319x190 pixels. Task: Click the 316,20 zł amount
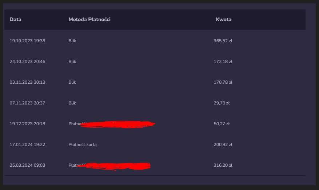(x=223, y=165)
